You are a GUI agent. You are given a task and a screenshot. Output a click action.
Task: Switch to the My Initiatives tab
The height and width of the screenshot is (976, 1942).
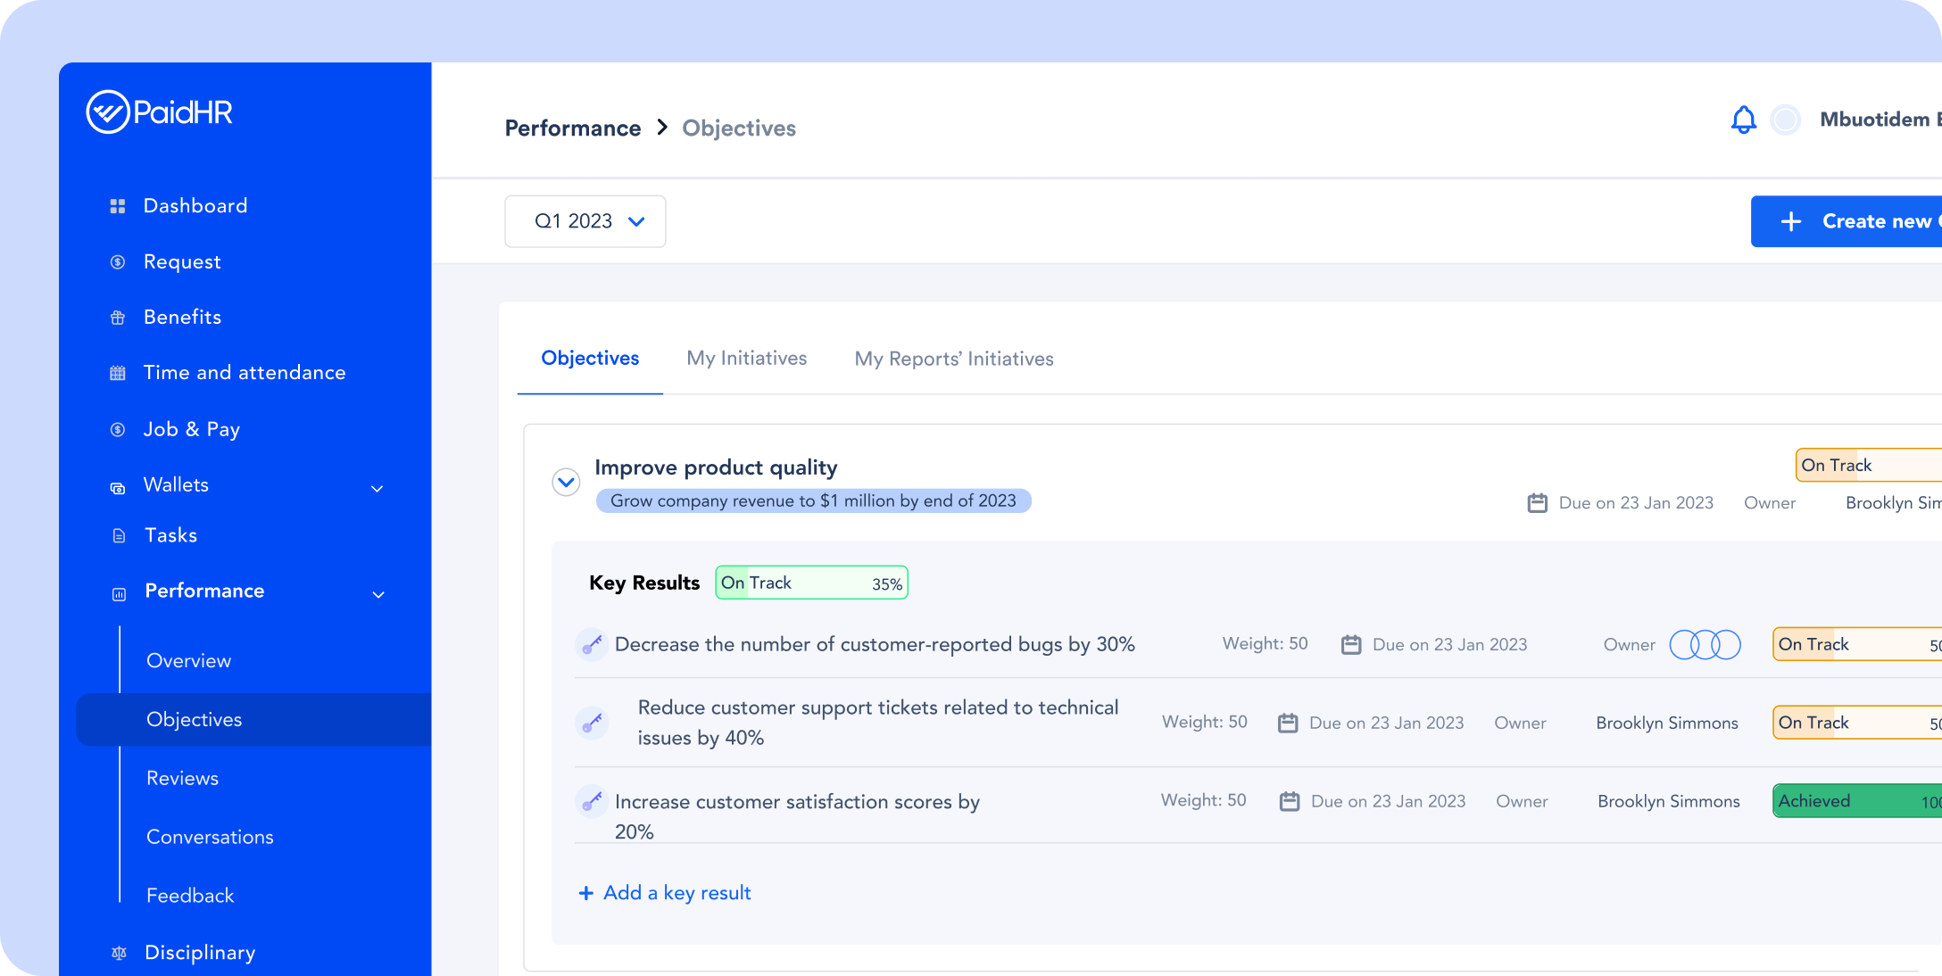tap(746, 359)
